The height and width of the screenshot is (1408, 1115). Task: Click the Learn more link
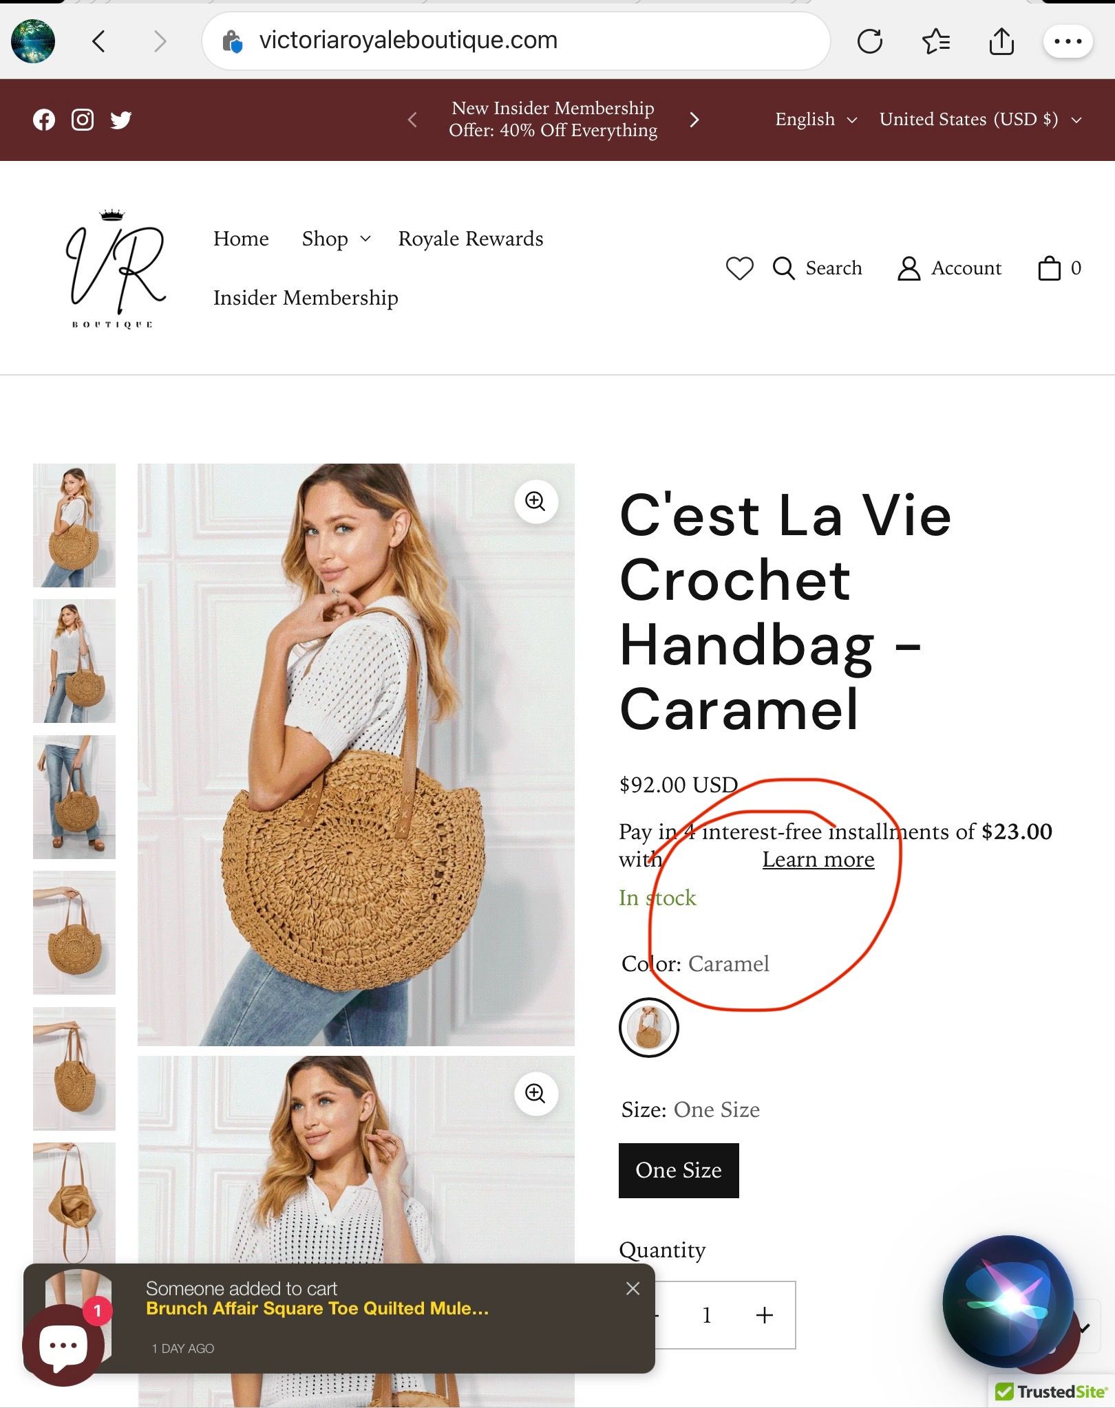click(818, 859)
